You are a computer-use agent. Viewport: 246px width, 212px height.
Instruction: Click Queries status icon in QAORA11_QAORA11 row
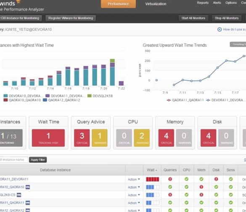point(170,203)
